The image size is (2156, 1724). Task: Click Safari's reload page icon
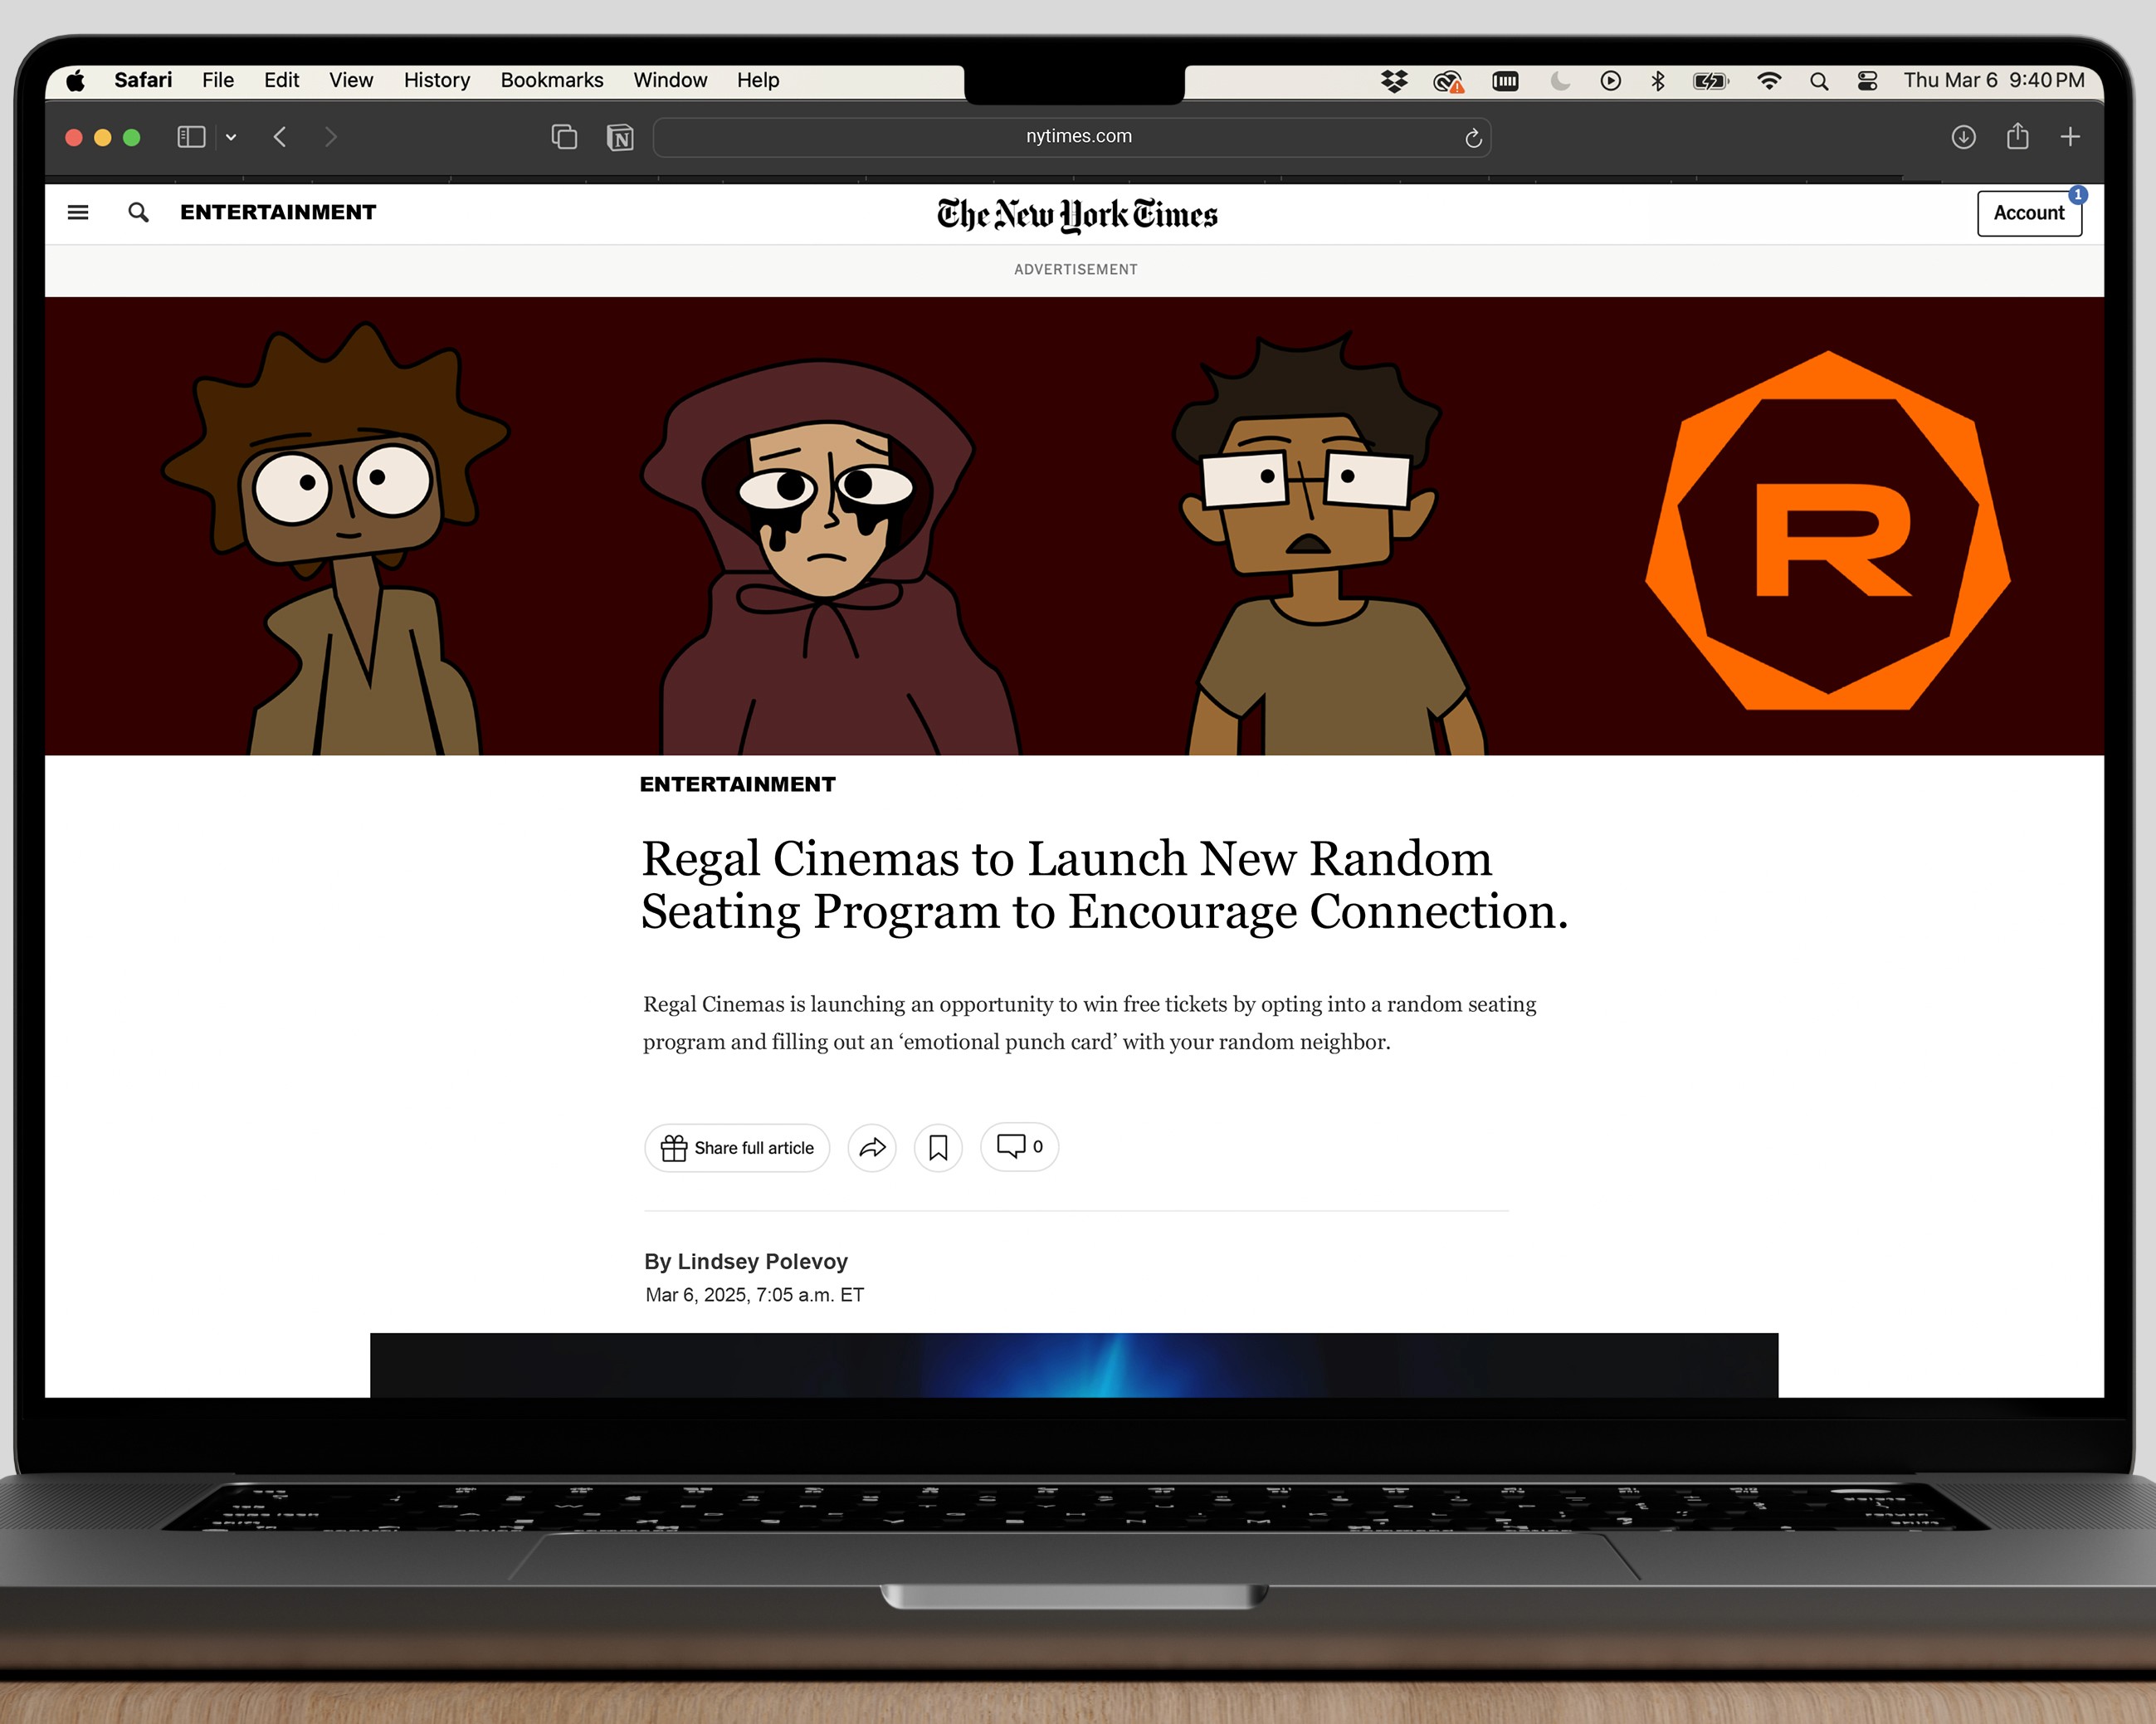1472,138
